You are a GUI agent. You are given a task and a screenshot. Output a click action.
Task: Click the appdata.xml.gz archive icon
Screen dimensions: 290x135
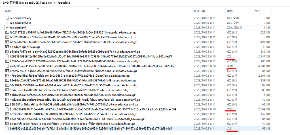point(7,76)
